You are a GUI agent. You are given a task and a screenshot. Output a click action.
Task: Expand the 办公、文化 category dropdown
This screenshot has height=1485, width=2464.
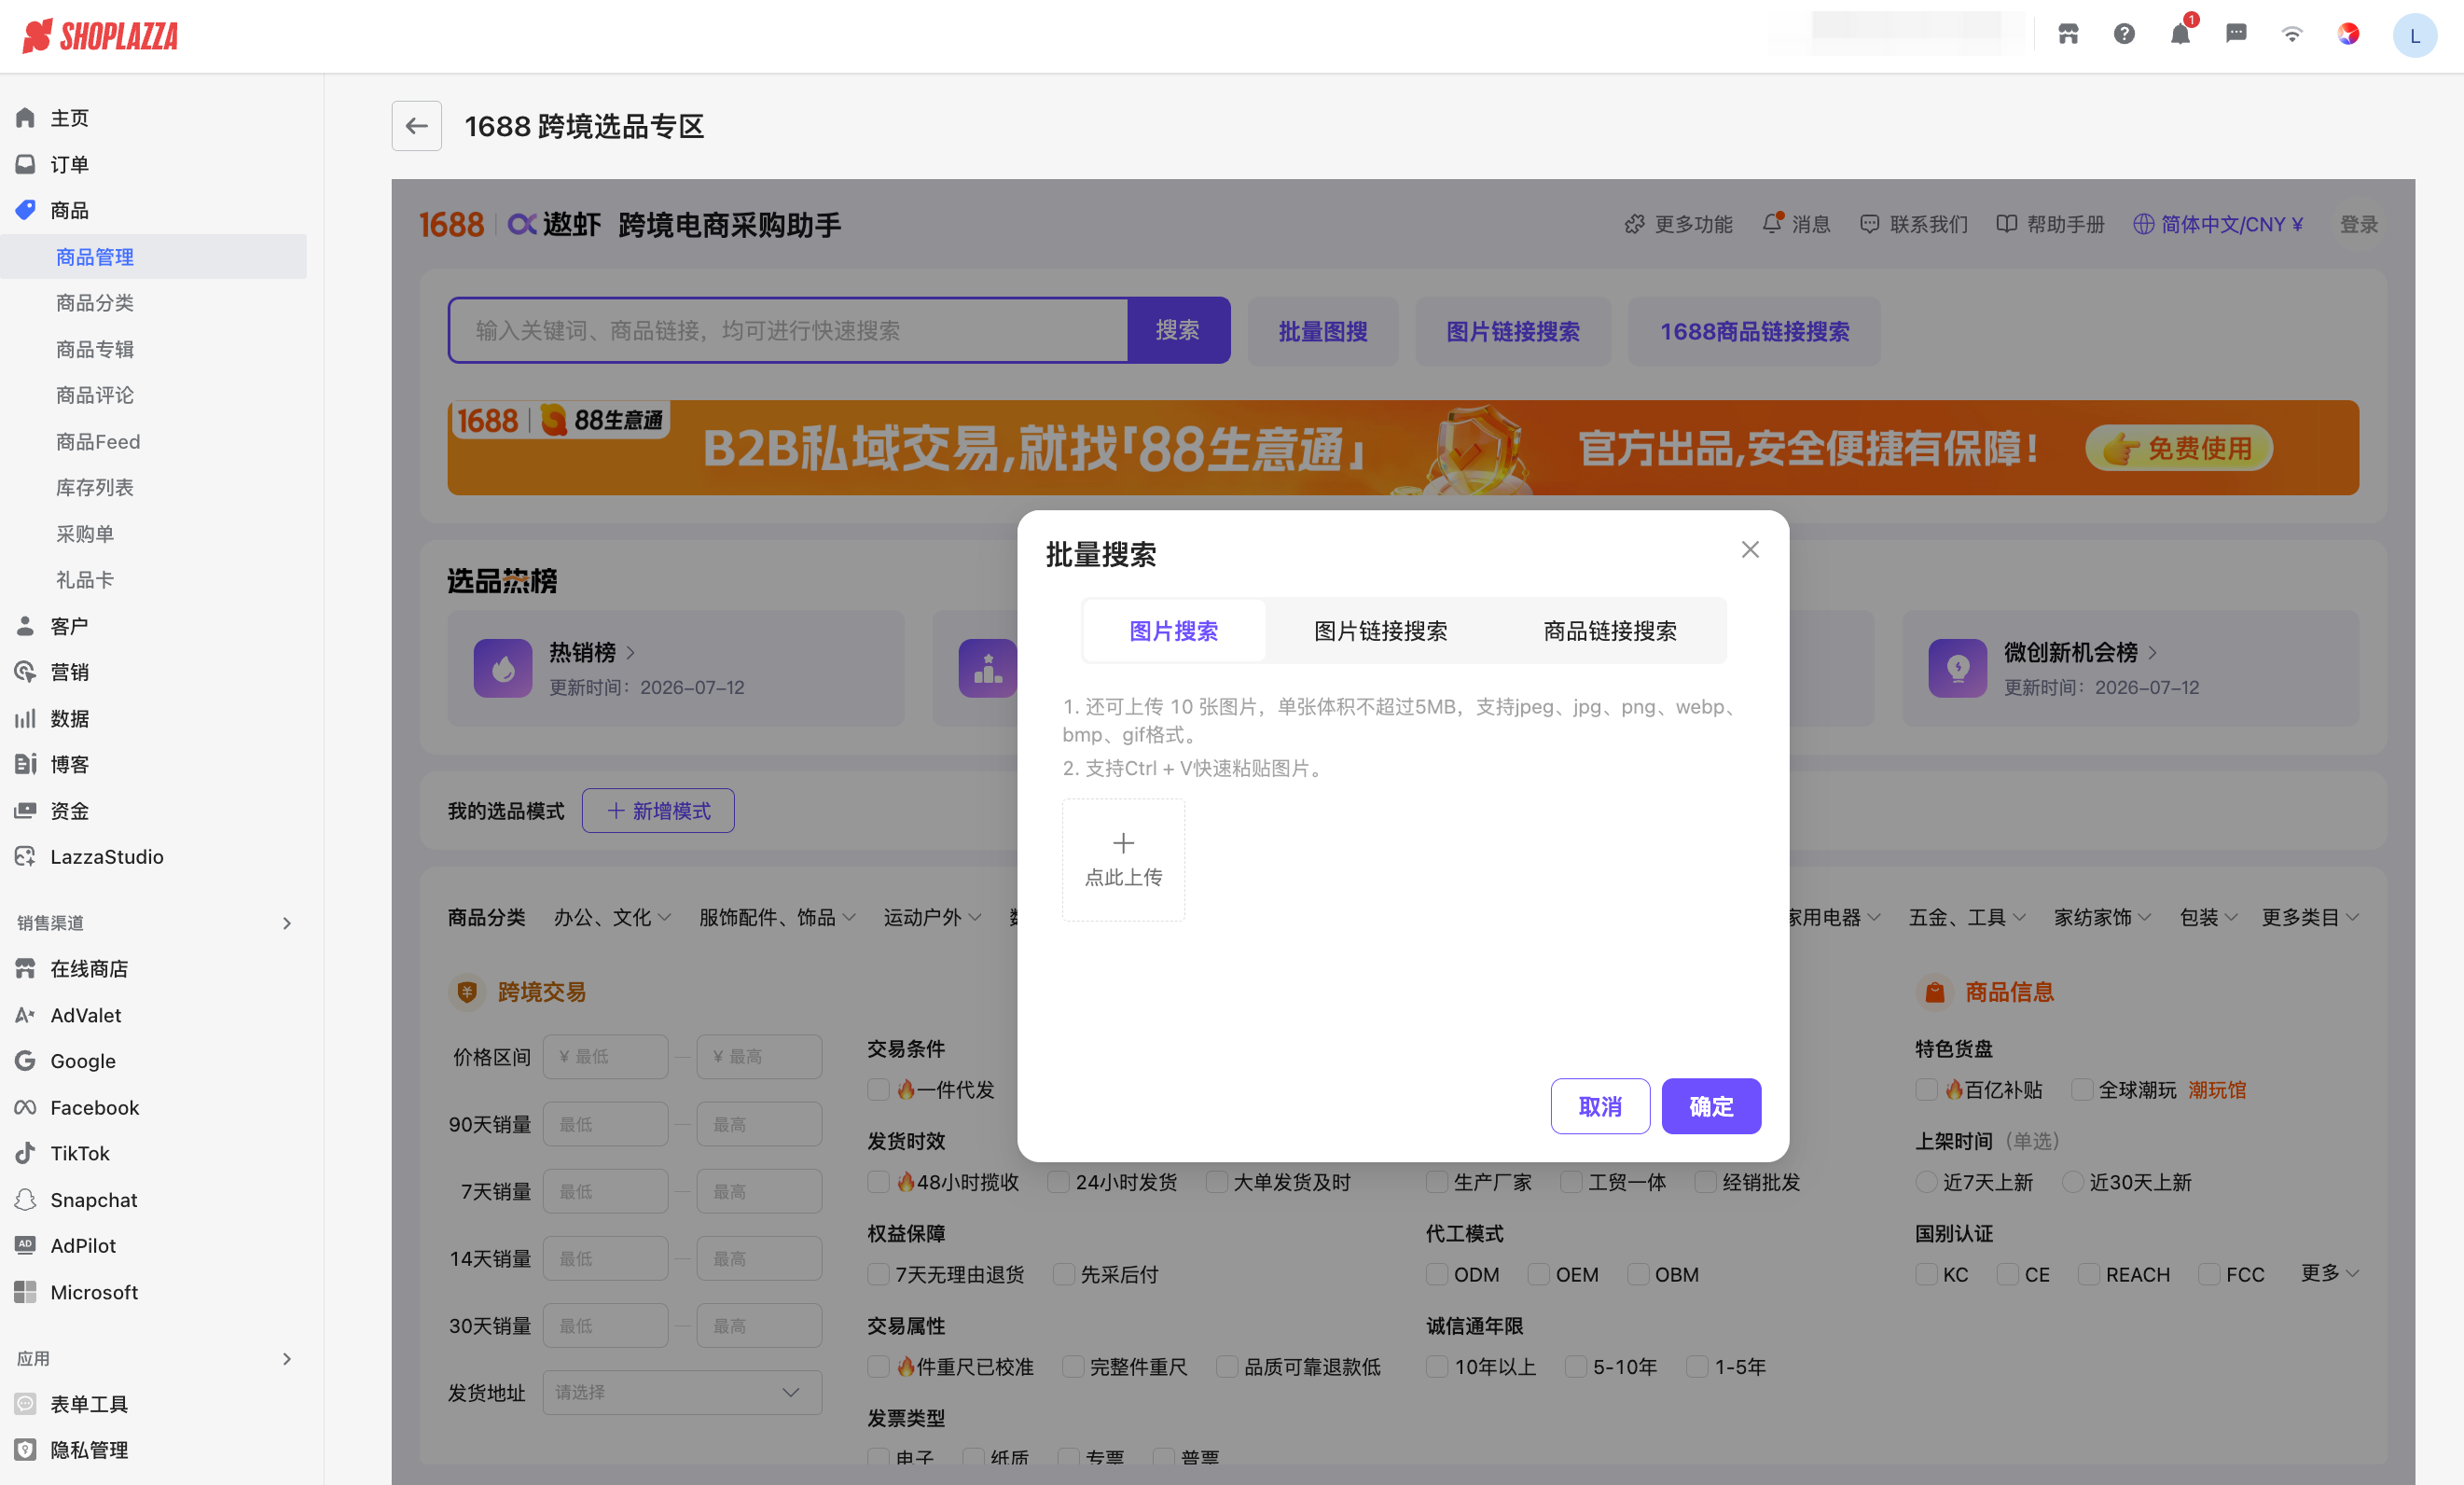pos(612,917)
